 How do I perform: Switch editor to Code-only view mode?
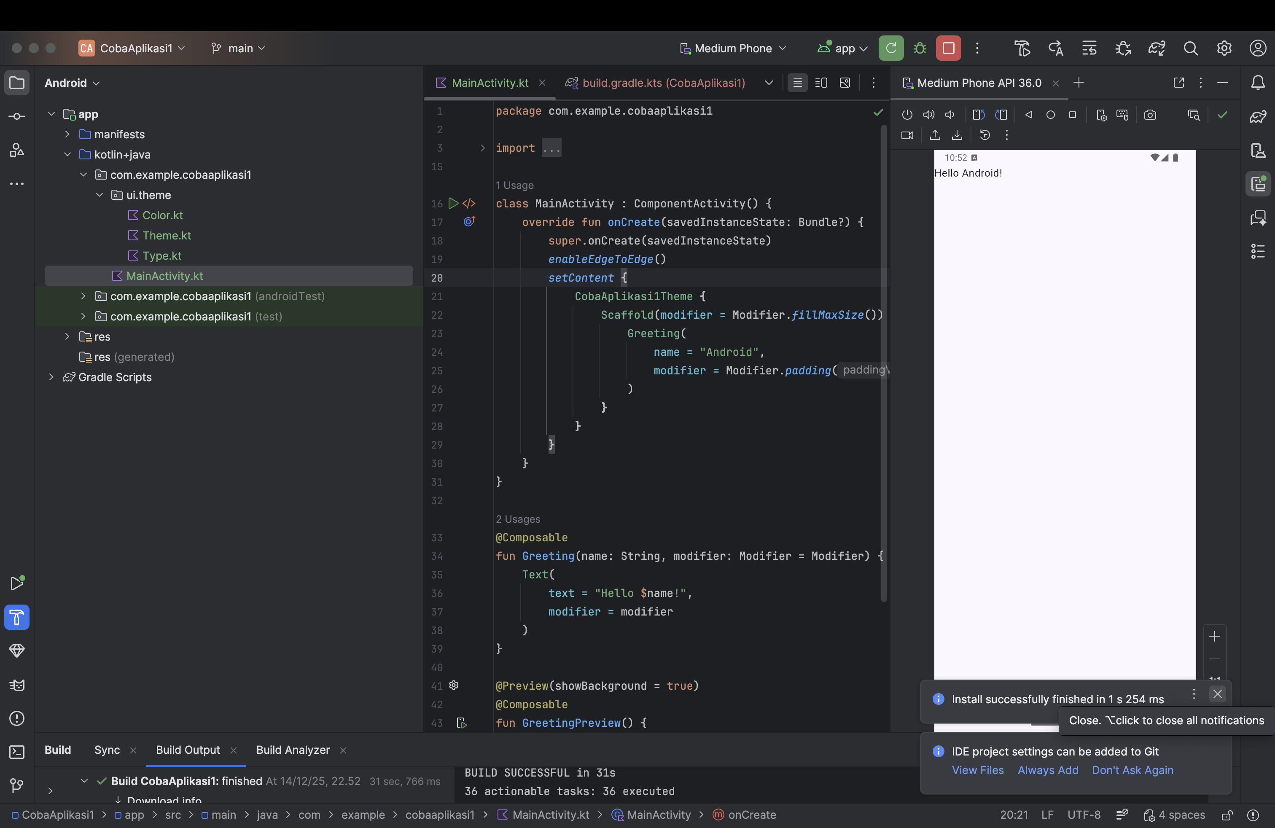pos(797,83)
